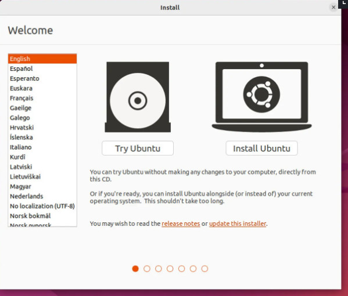Click the Try Ubuntu button

click(x=138, y=148)
